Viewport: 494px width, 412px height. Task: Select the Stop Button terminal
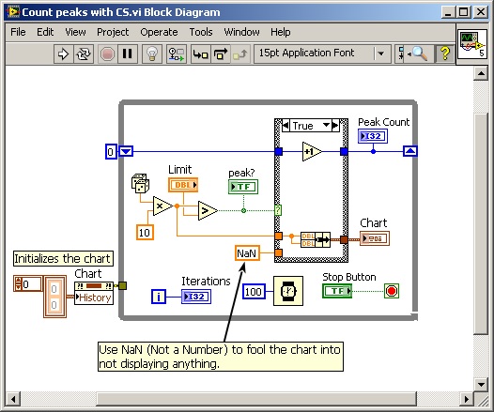337,291
